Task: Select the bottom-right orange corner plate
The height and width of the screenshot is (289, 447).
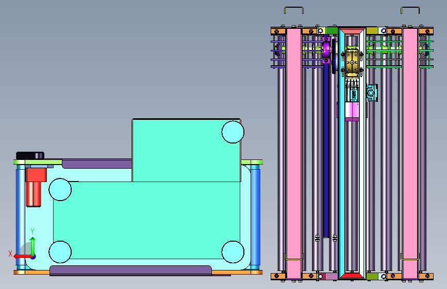Action: pos(425,276)
